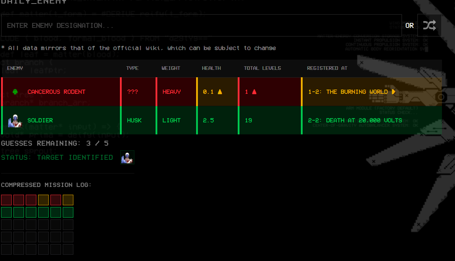
Task: Click fourth yellow square in first log row
Action: click(x=43, y=200)
